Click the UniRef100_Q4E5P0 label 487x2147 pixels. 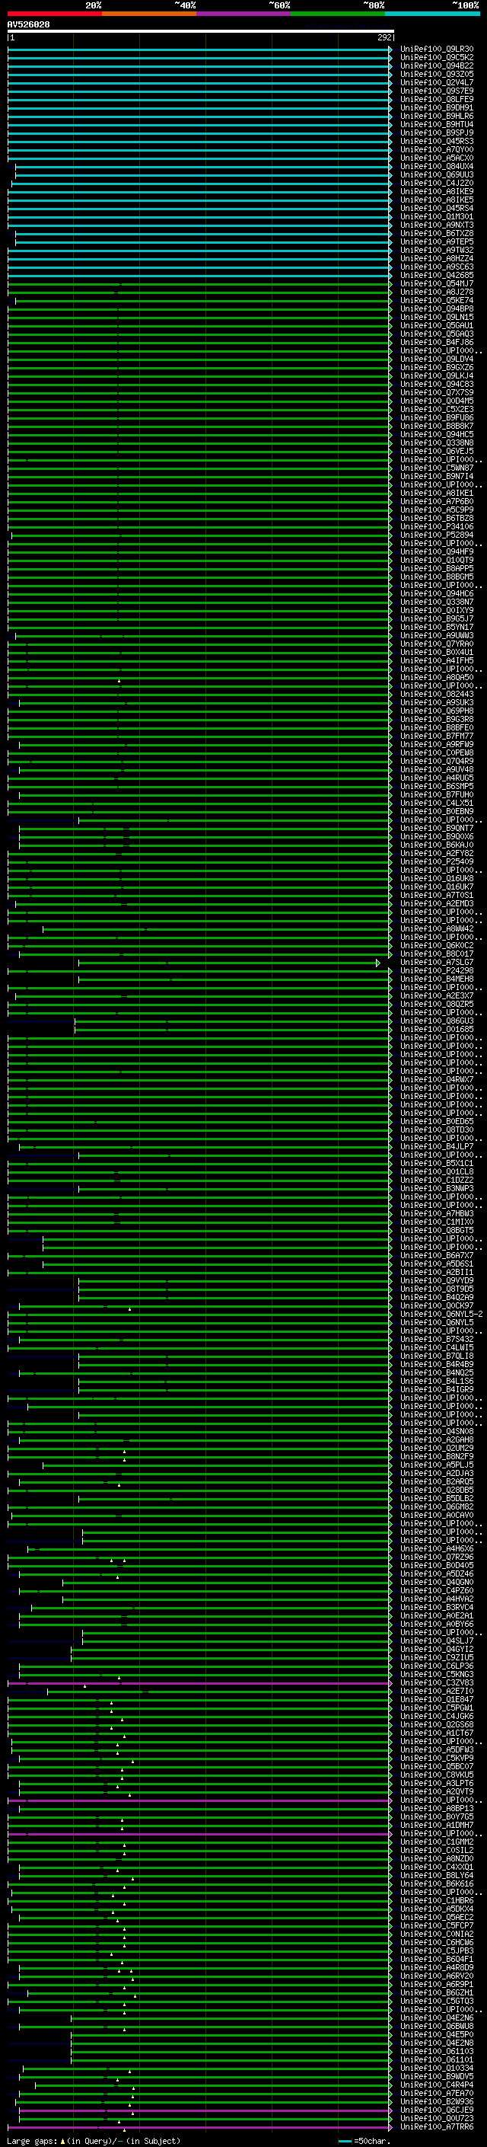(x=437, y=2034)
